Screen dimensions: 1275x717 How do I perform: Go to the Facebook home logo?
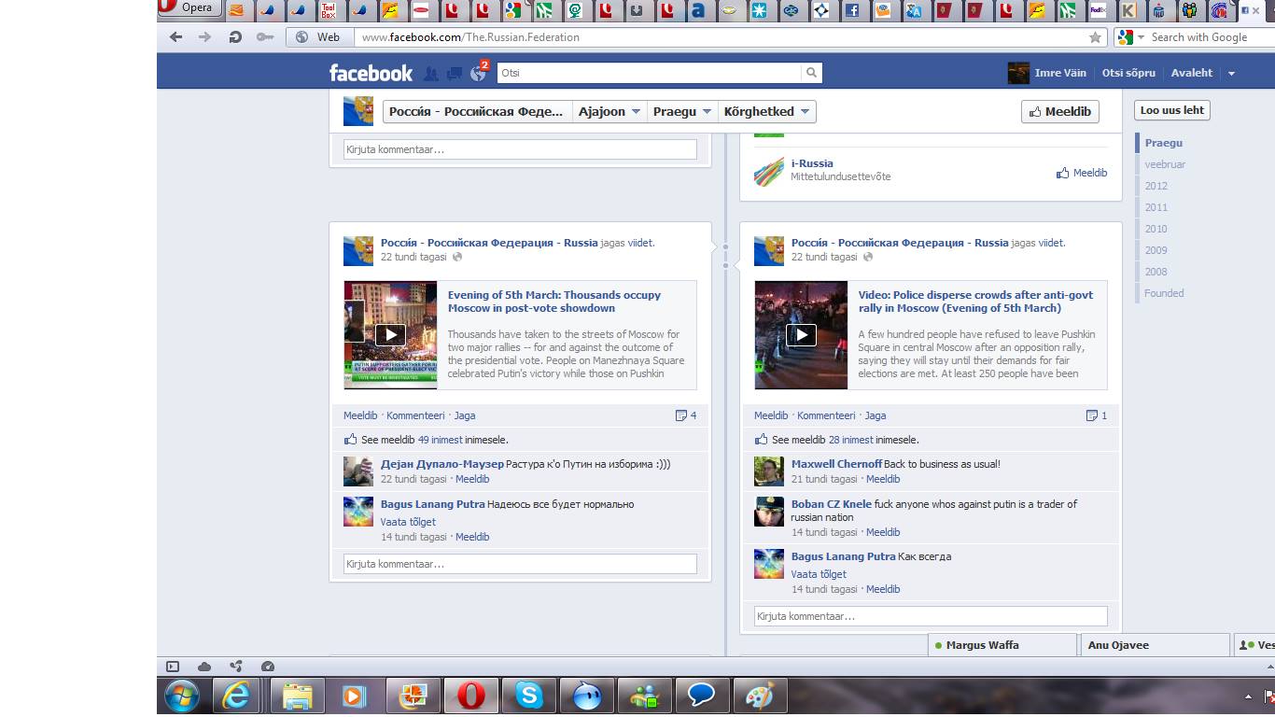(x=371, y=73)
